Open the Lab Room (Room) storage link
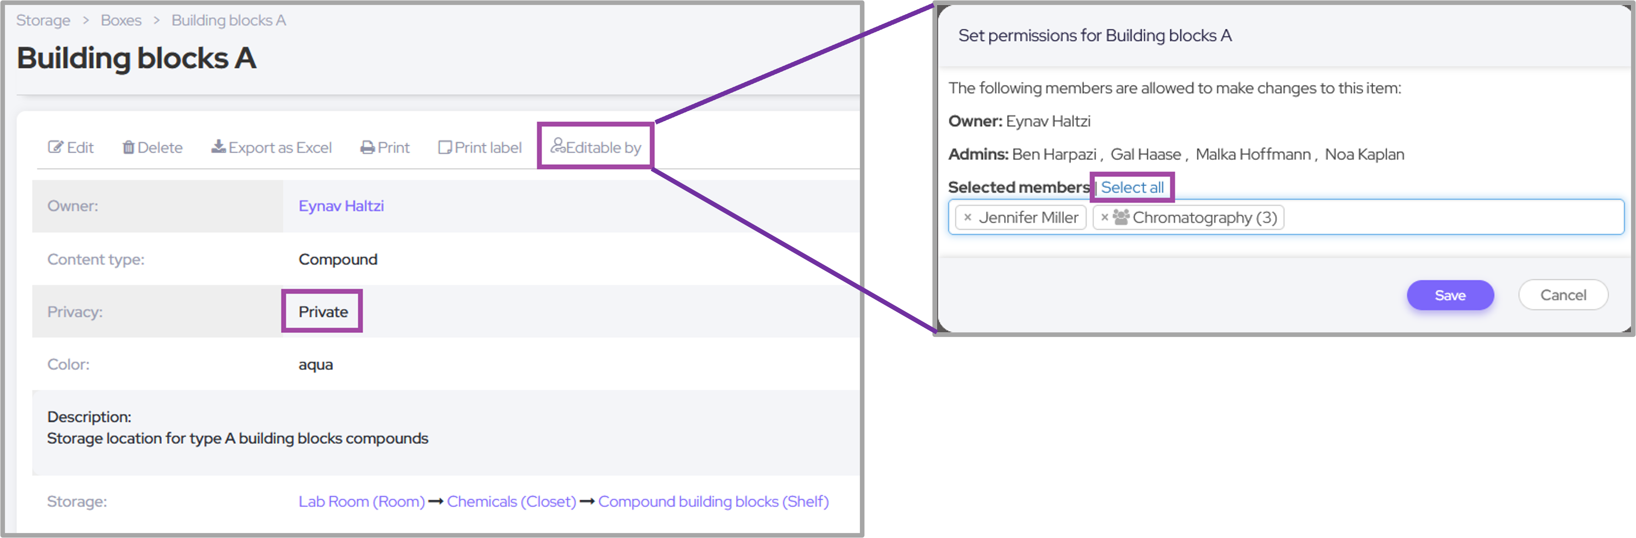The height and width of the screenshot is (538, 1636). point(362,502)
